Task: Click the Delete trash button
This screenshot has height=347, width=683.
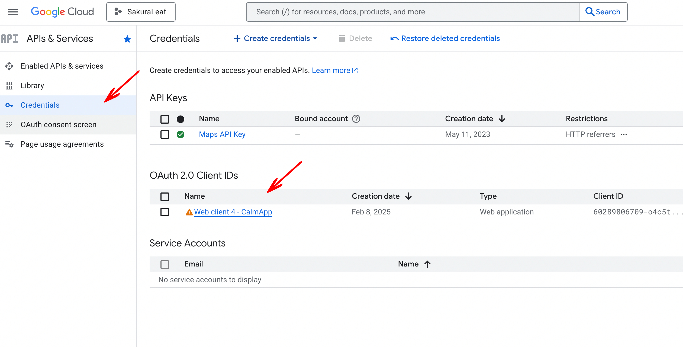Action: 355,38
